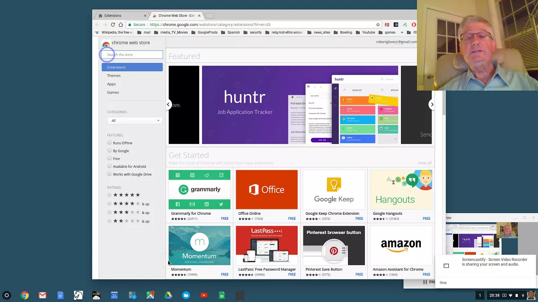Select Extensions in store sidebar
Screen dimensions: 538x302
pyautogui.click(x=132, y=67)
